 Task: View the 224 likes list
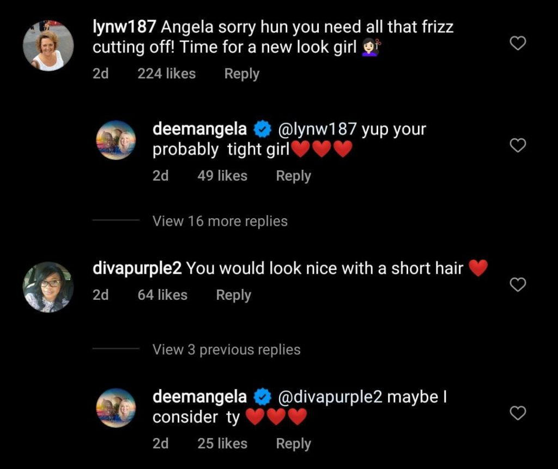166,73
